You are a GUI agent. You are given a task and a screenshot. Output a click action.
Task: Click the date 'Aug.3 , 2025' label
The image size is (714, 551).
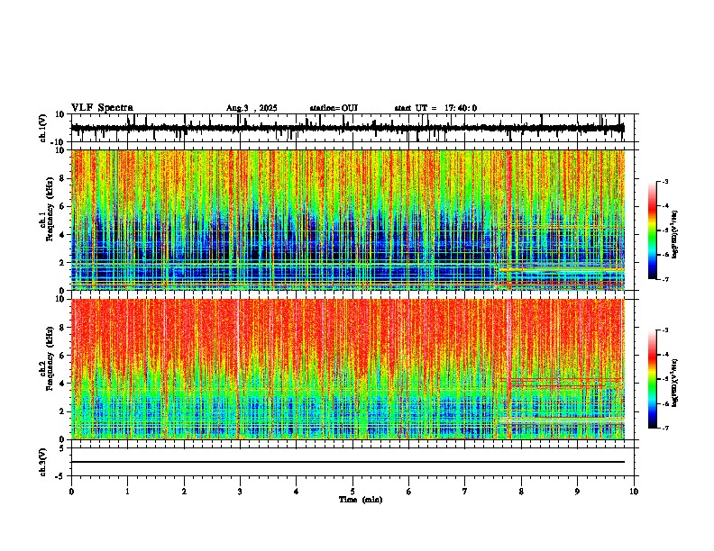[x=252, y=108]
